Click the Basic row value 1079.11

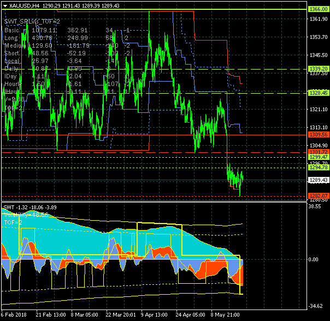[x=44, y=30]
